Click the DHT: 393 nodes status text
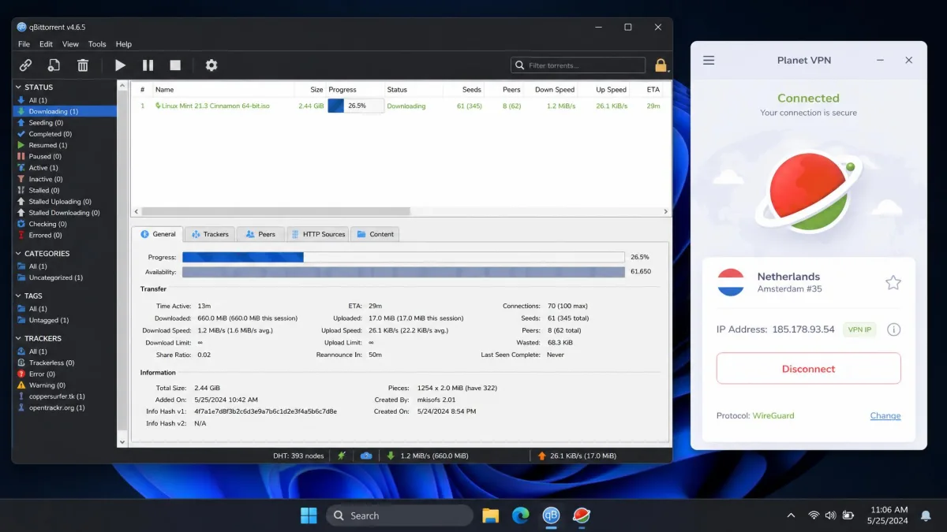The image size is (947, 532). (298, 456)
